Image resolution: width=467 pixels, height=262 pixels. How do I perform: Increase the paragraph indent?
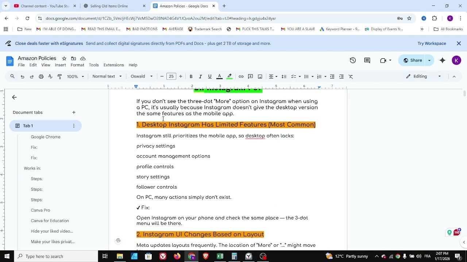pos(341,76)
